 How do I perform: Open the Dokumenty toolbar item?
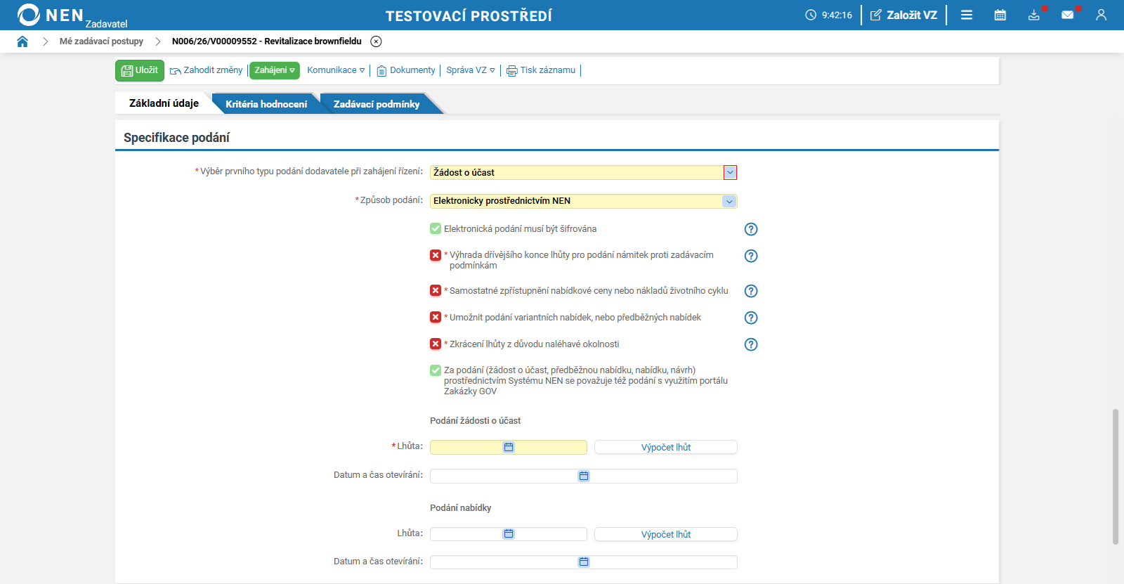coord(406,70)
